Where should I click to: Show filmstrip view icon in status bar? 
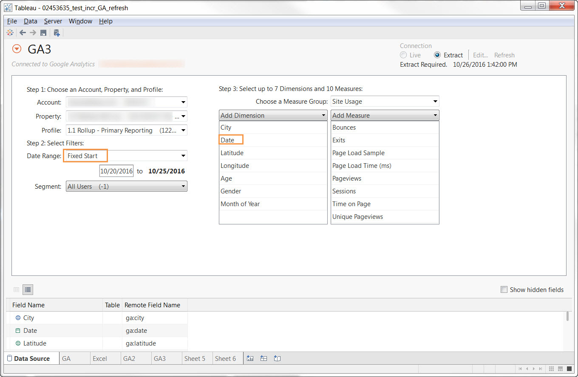(x=561, y=368)
